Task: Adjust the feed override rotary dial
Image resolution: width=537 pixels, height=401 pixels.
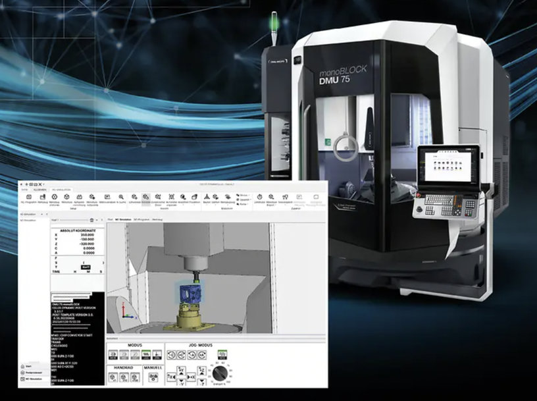Action: click(x=220, y=373)
